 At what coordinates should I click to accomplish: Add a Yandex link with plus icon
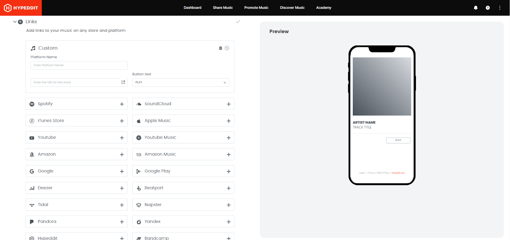point(229,222)
